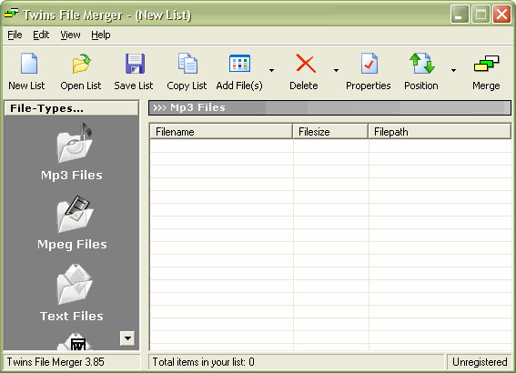Image resolution: width=516 pixels, height=373 pixels.
Task: Click the Unregistered status bar entry
Action: (x=480, y=362)
